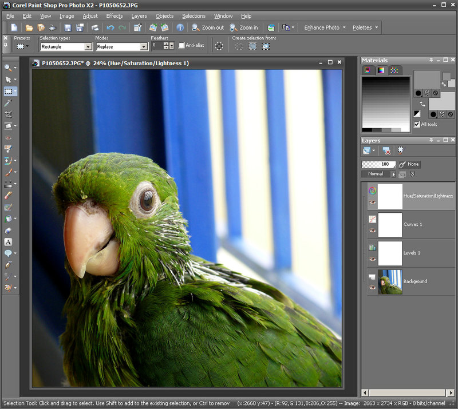Image resolution: width=458 pixels, height=409 pixels.
Task: Delete layer using red X icon
Action: pos(386,150)
